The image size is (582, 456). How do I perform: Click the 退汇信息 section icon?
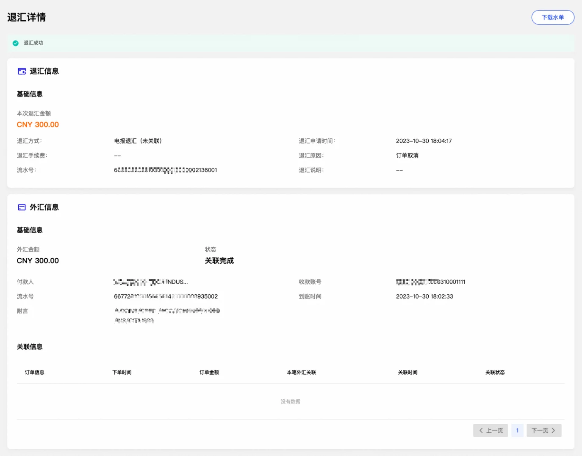(x=22, y=71)
